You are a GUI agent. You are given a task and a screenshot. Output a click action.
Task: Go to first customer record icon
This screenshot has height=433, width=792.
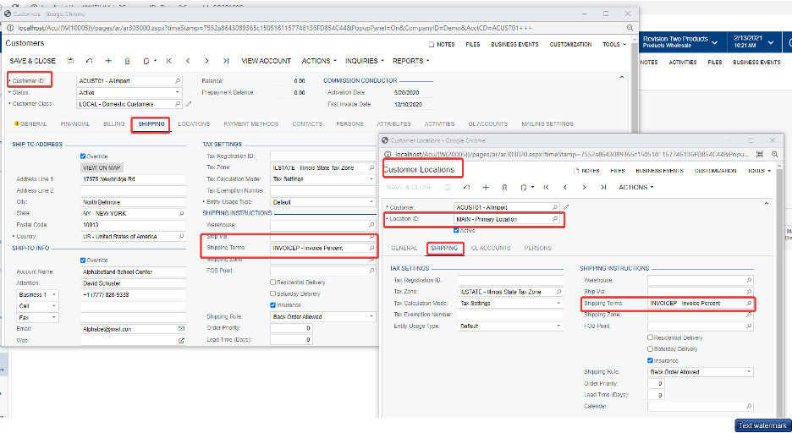[x=169, y=61]
